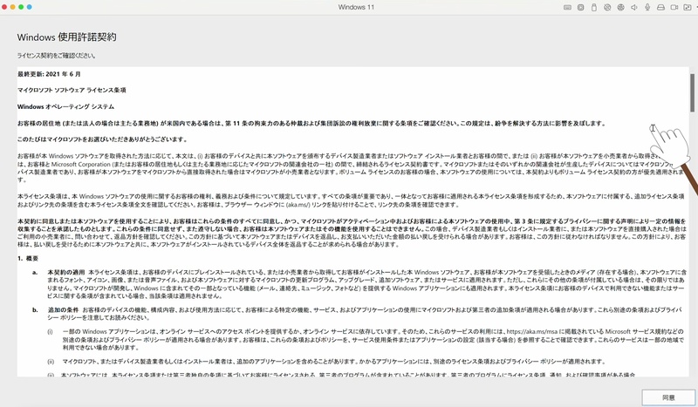
Task: Open the USB device icon menu
Action: tap(594, 7)
